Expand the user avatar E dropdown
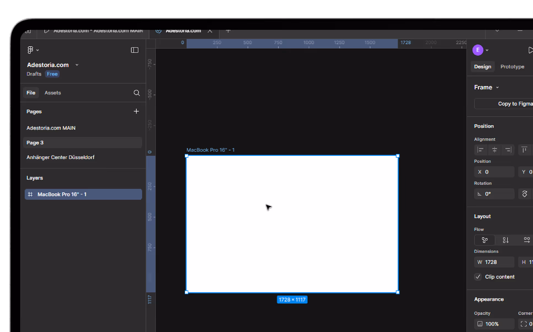This screenshot has height=332, width=533. tap(487, 50)
